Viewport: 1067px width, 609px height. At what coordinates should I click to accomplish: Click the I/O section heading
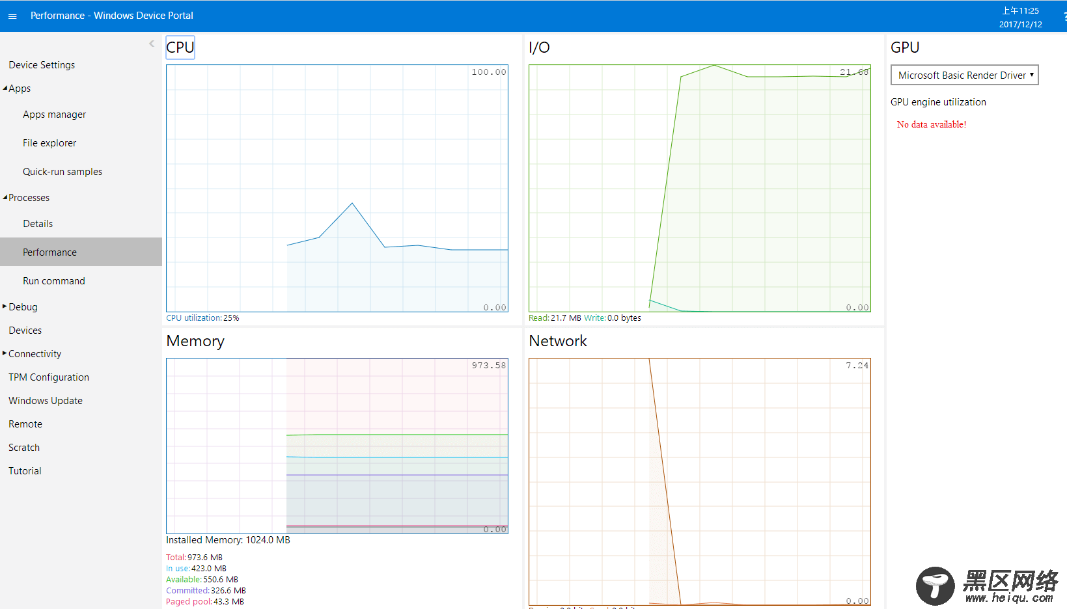pos(539,47)
